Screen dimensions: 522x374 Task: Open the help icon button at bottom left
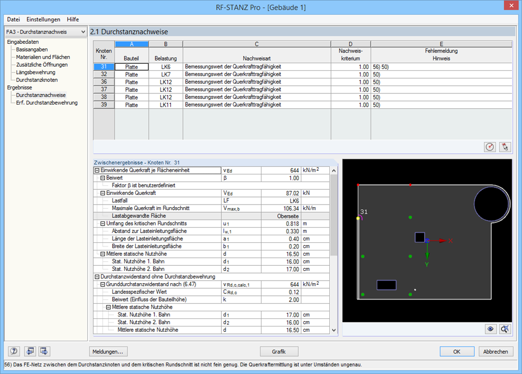[x=14, y=351]
